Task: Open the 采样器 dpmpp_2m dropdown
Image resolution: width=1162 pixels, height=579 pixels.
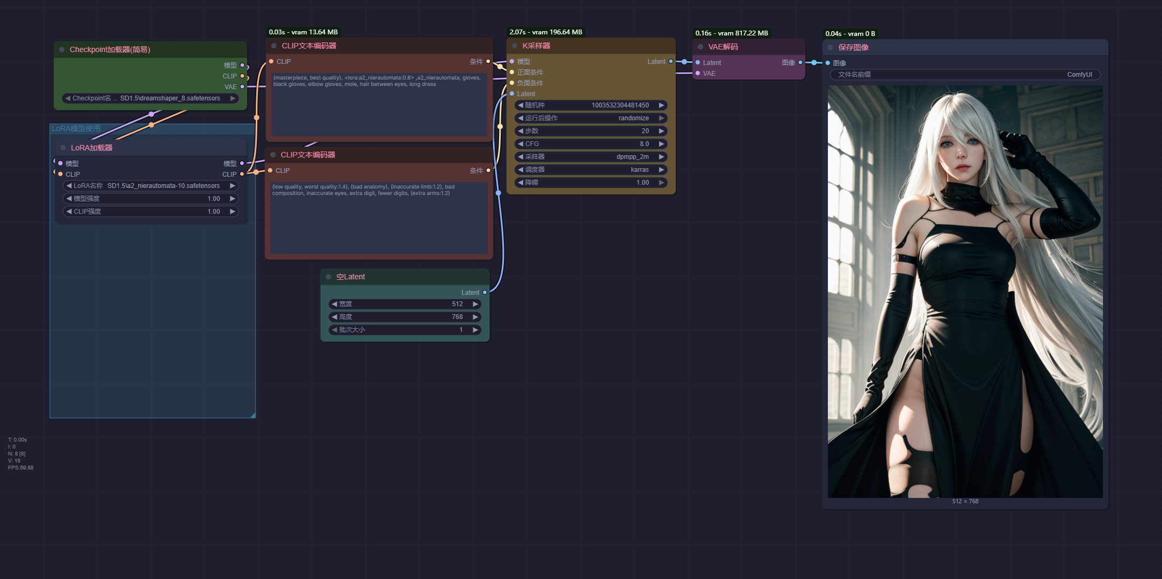Action: tap(590, 157)
